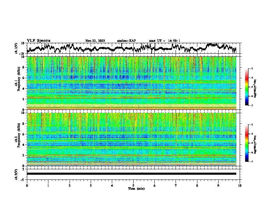The width and height of the screenshot is (270, 208).
Task: Click the 'station=KAP' header label
Action: click(126, 41)
